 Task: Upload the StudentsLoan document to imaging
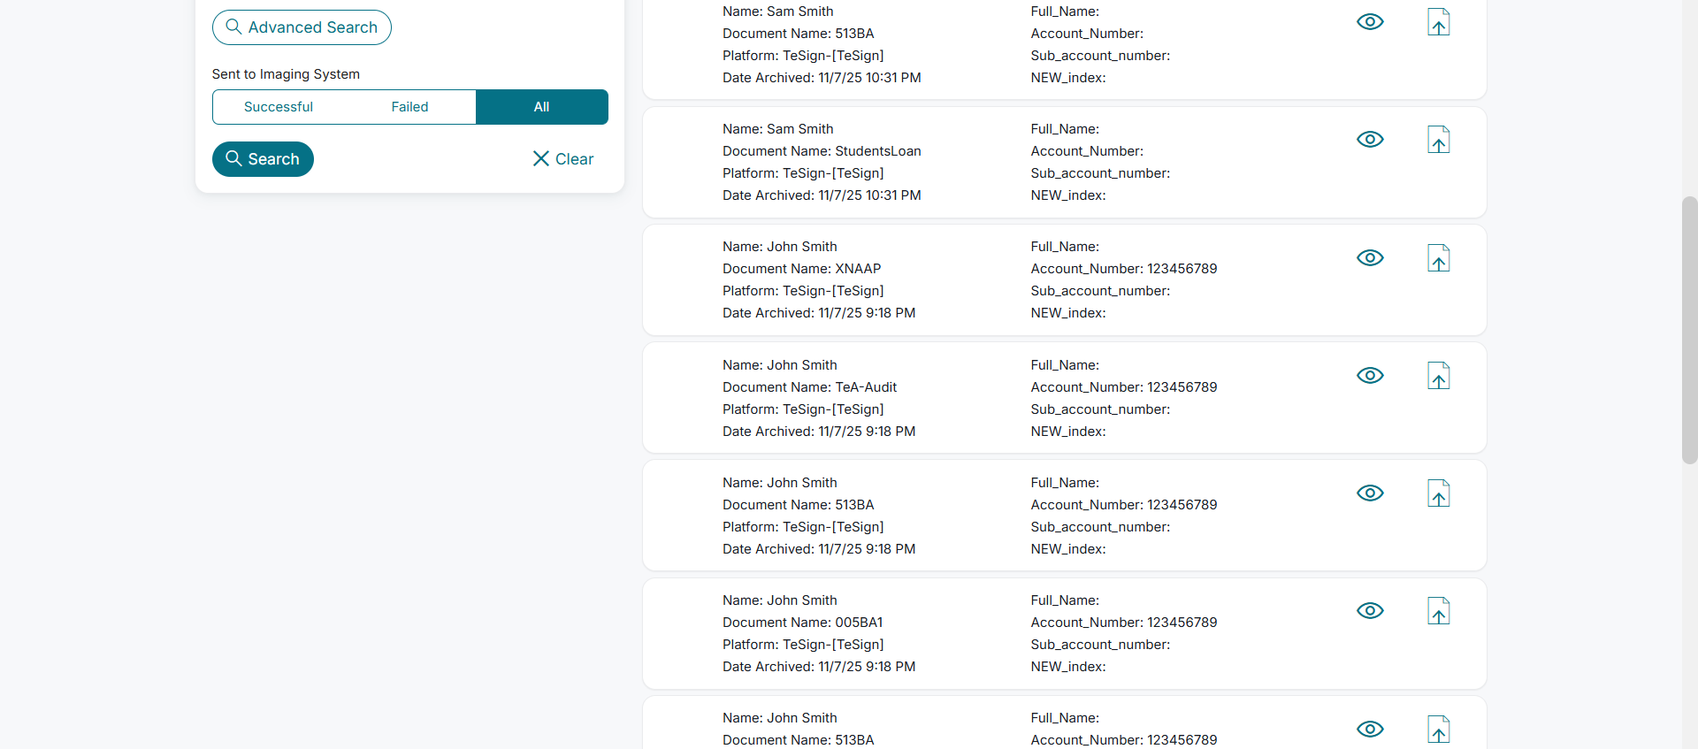pyautogui.click(x=1439, y=140)
